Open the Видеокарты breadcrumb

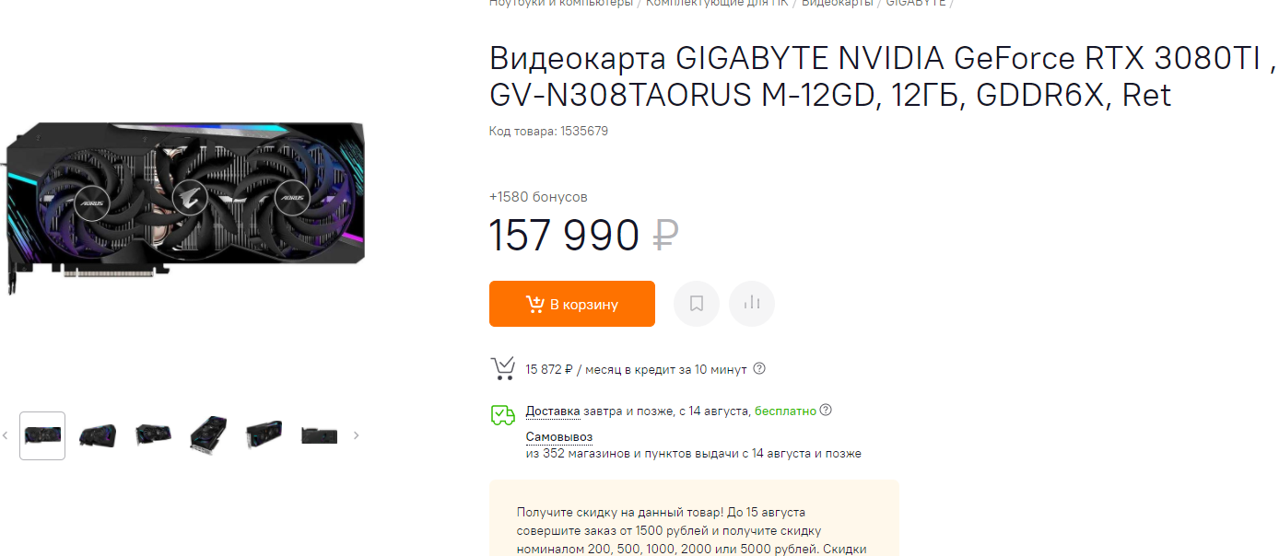(x=837, y=3)
